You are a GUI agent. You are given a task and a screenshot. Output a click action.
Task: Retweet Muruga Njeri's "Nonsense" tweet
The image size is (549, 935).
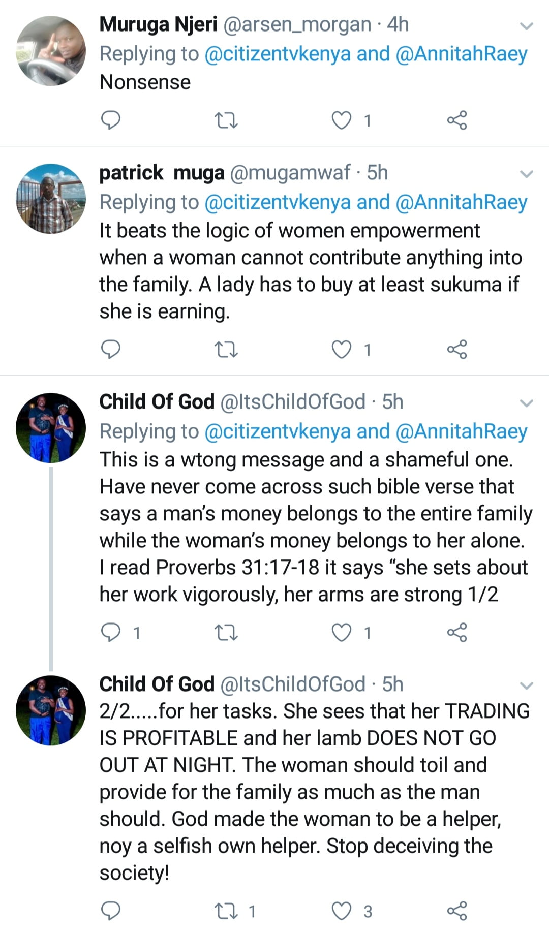click(226, 120)
